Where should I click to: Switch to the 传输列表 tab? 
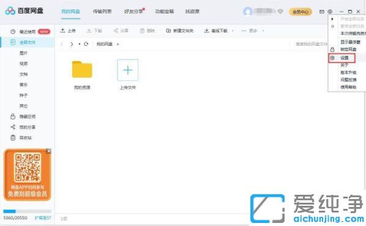[102, 11]
